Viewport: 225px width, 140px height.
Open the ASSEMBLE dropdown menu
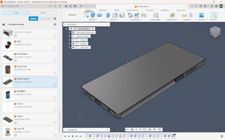click(x=136, y=20)
